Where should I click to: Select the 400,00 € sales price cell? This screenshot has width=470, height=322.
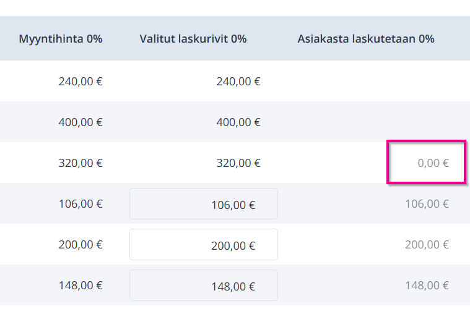click(x=81, y=122)
